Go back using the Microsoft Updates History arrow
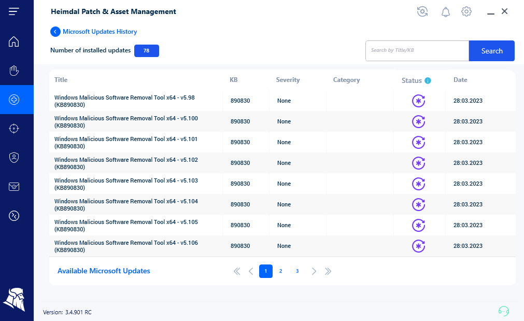 coord(55,32)
